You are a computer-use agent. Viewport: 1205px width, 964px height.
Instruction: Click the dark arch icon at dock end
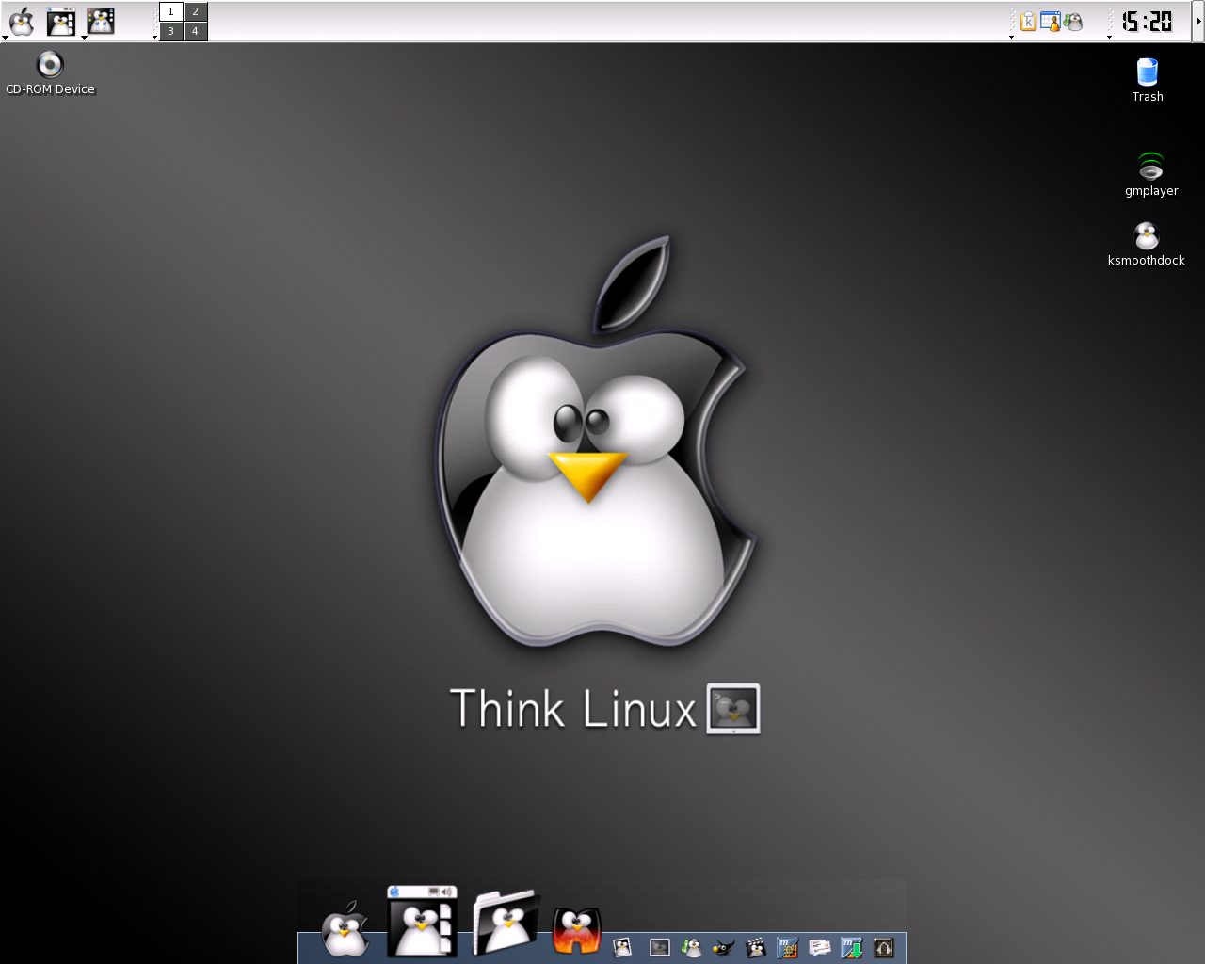pyautogui.click(x=883, y=947)
